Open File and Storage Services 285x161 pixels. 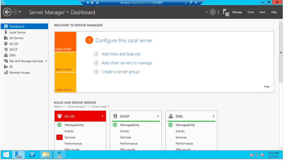26,61
